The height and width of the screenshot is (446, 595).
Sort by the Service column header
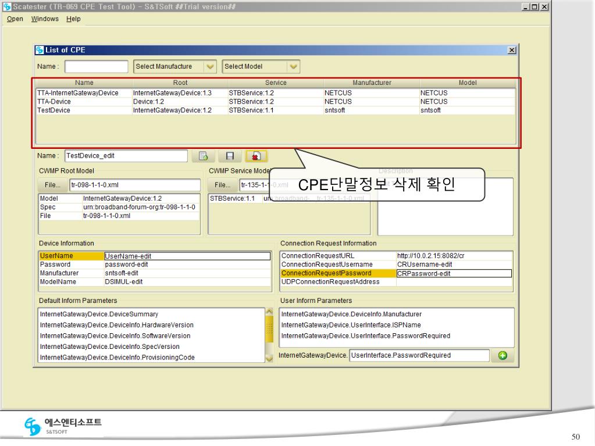(x=276, y=83)
